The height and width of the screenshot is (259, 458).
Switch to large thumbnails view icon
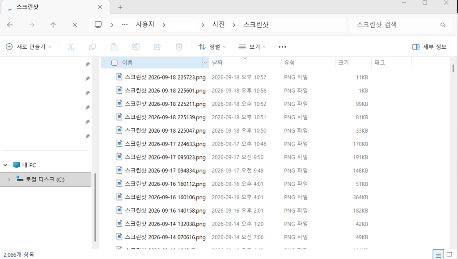click(x=450, y=255)
